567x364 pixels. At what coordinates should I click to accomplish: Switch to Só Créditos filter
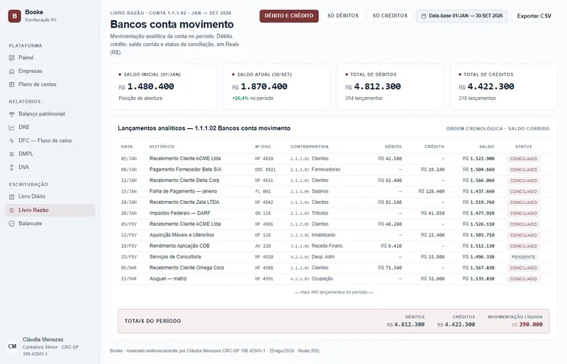(x=390, y=16)
